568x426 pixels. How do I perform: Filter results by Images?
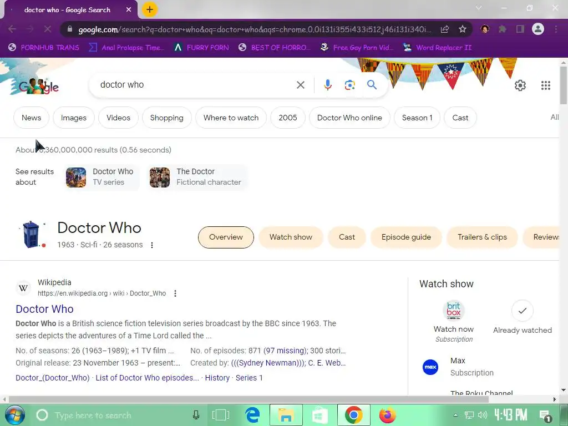(74, 118)
